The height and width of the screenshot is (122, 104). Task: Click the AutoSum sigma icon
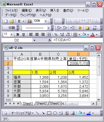[19, 21]
